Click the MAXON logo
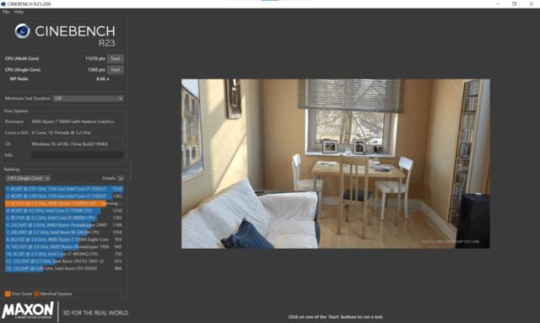The width and height of the screenshot is (540, 323). (28, 310)
